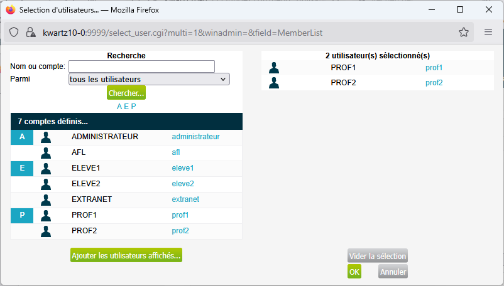Click PROF1 name in selected users panel
504x286 pixels.
point(343,68)
